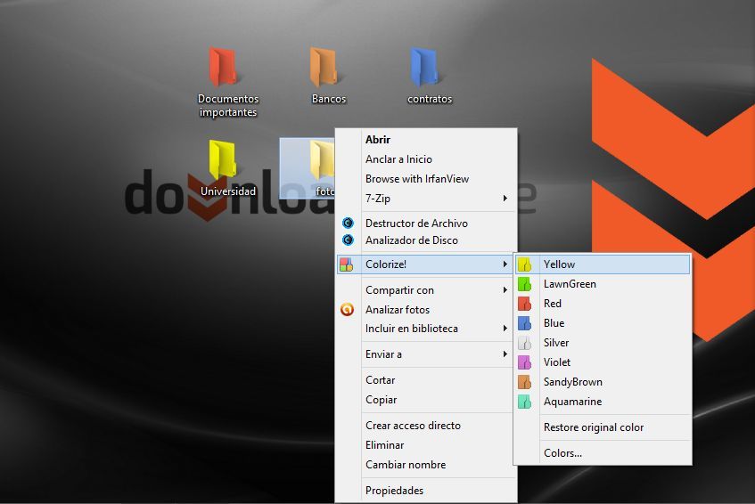
Task: Choose Copiar from the context menu
Action: [x=426, y=400]
